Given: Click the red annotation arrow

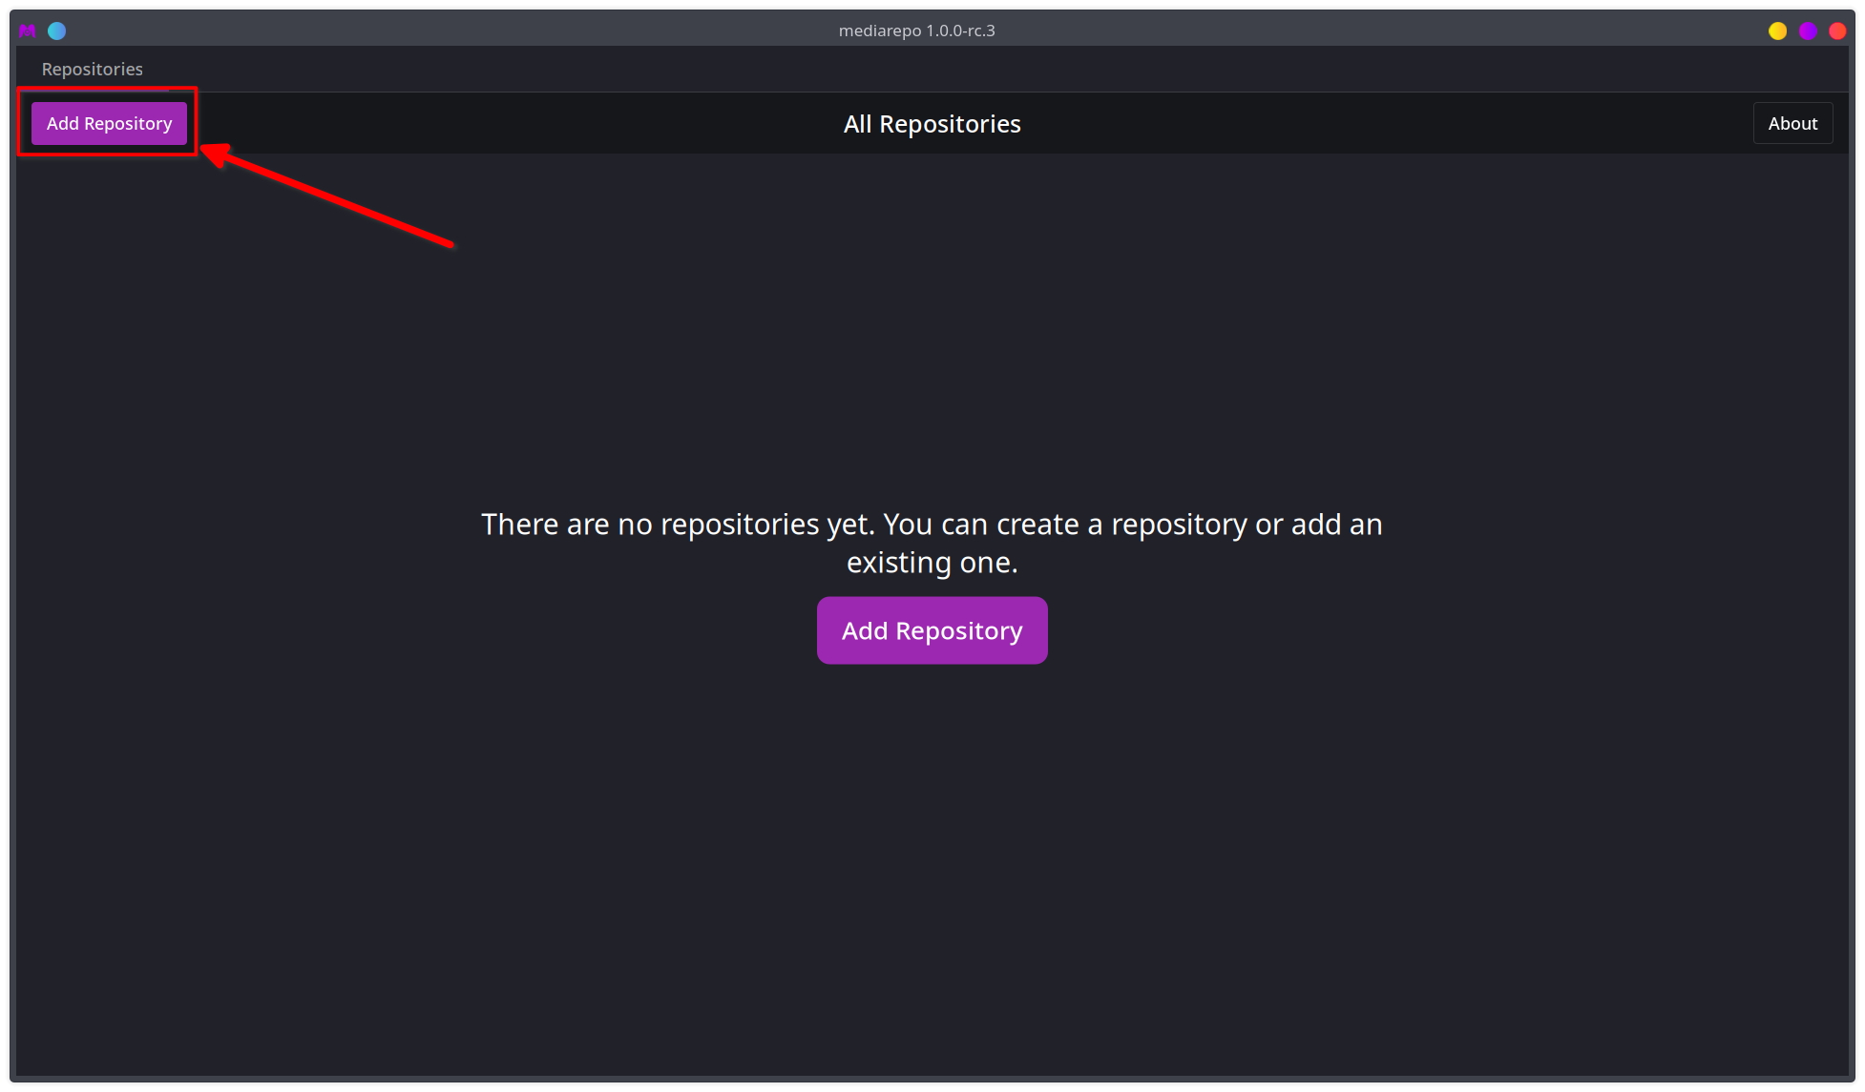Looking at the screenshot, I should pyautogui.click(x=326, y=196).
